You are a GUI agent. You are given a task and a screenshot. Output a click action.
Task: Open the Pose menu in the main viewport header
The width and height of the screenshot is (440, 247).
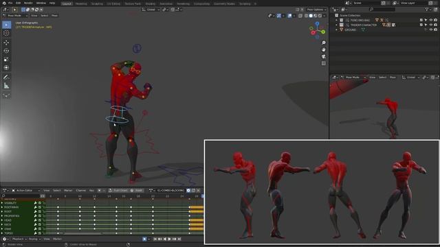(54, 15)
